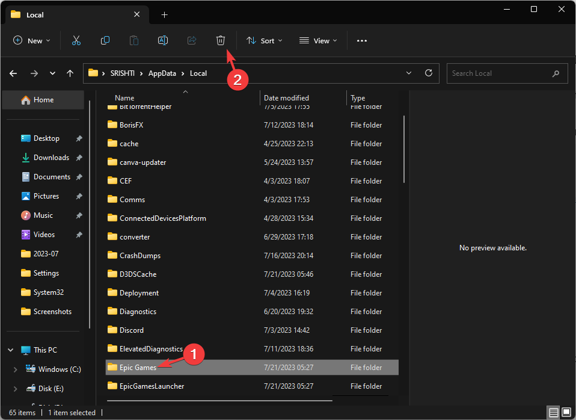Screen dimensions: 576x420
Task: Sort by the Name column header
Action: [124, 98]
